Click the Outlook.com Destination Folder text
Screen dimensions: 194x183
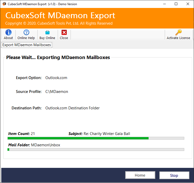coord(72,108)
